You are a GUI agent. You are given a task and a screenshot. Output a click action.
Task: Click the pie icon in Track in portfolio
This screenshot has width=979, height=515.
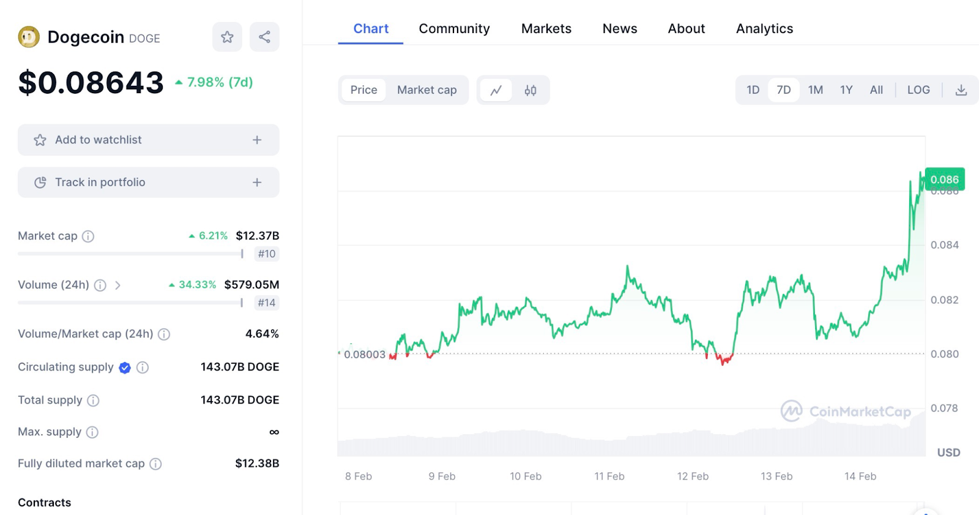click(x=40, y=182)
